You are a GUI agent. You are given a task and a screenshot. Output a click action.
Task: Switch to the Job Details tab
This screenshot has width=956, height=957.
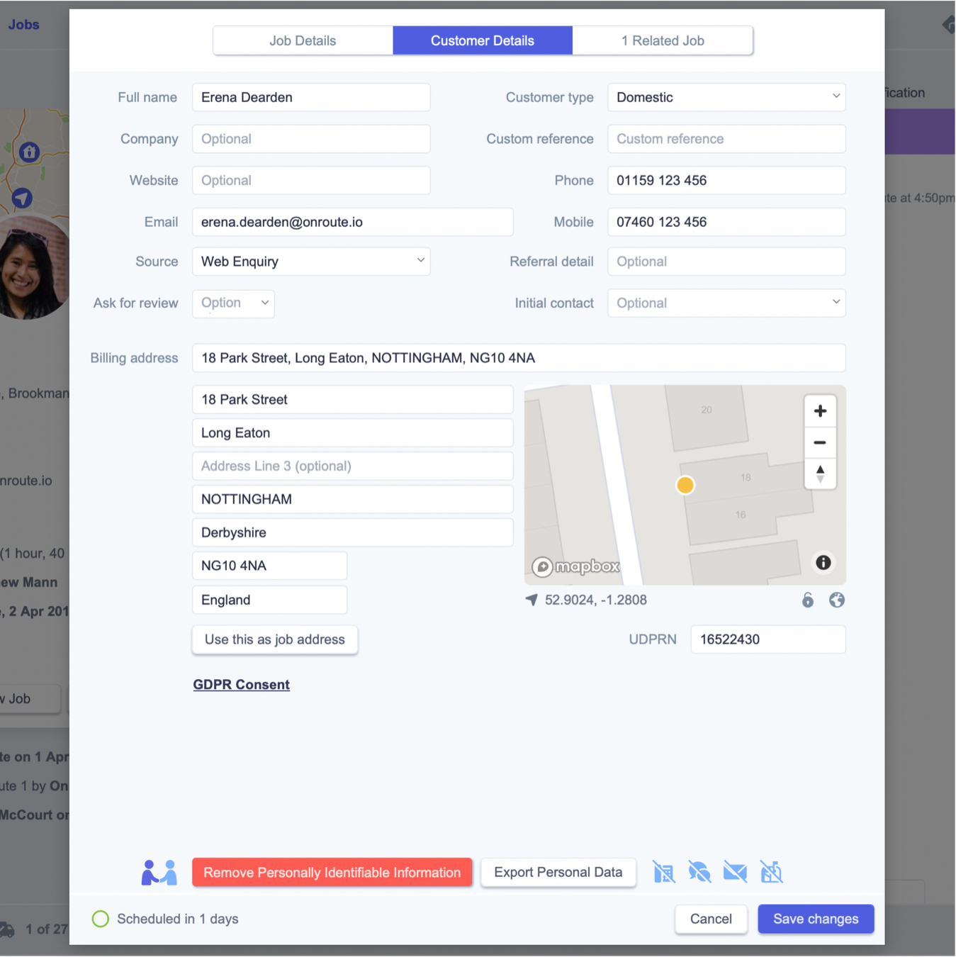(303, 40)
